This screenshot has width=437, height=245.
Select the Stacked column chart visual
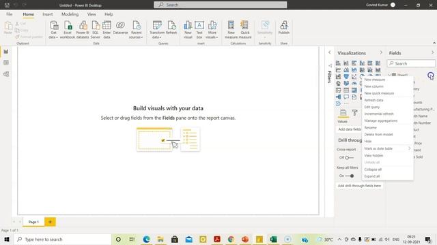(346, 63)
